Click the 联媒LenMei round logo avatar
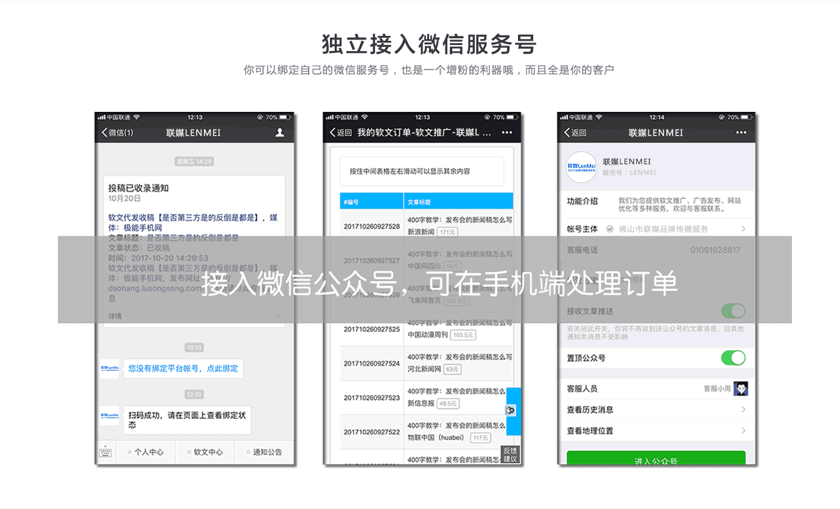Image resolution: width=840 pixels, height=509 pixels. [581, 167]
